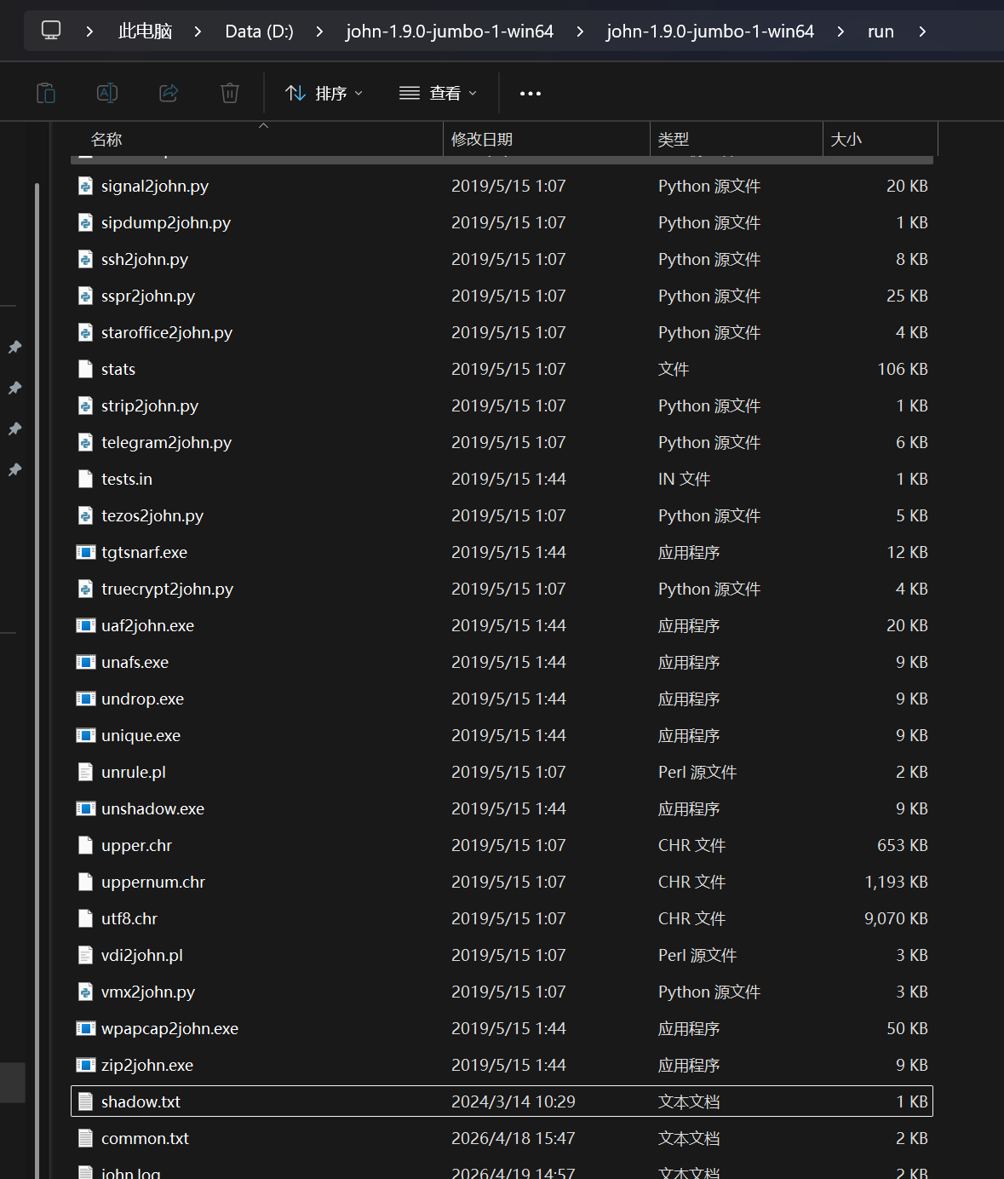Screen dimensions: 1004x1179
Task: Click the unrule.pl Perl file icon
Action: tap(85, 772)
